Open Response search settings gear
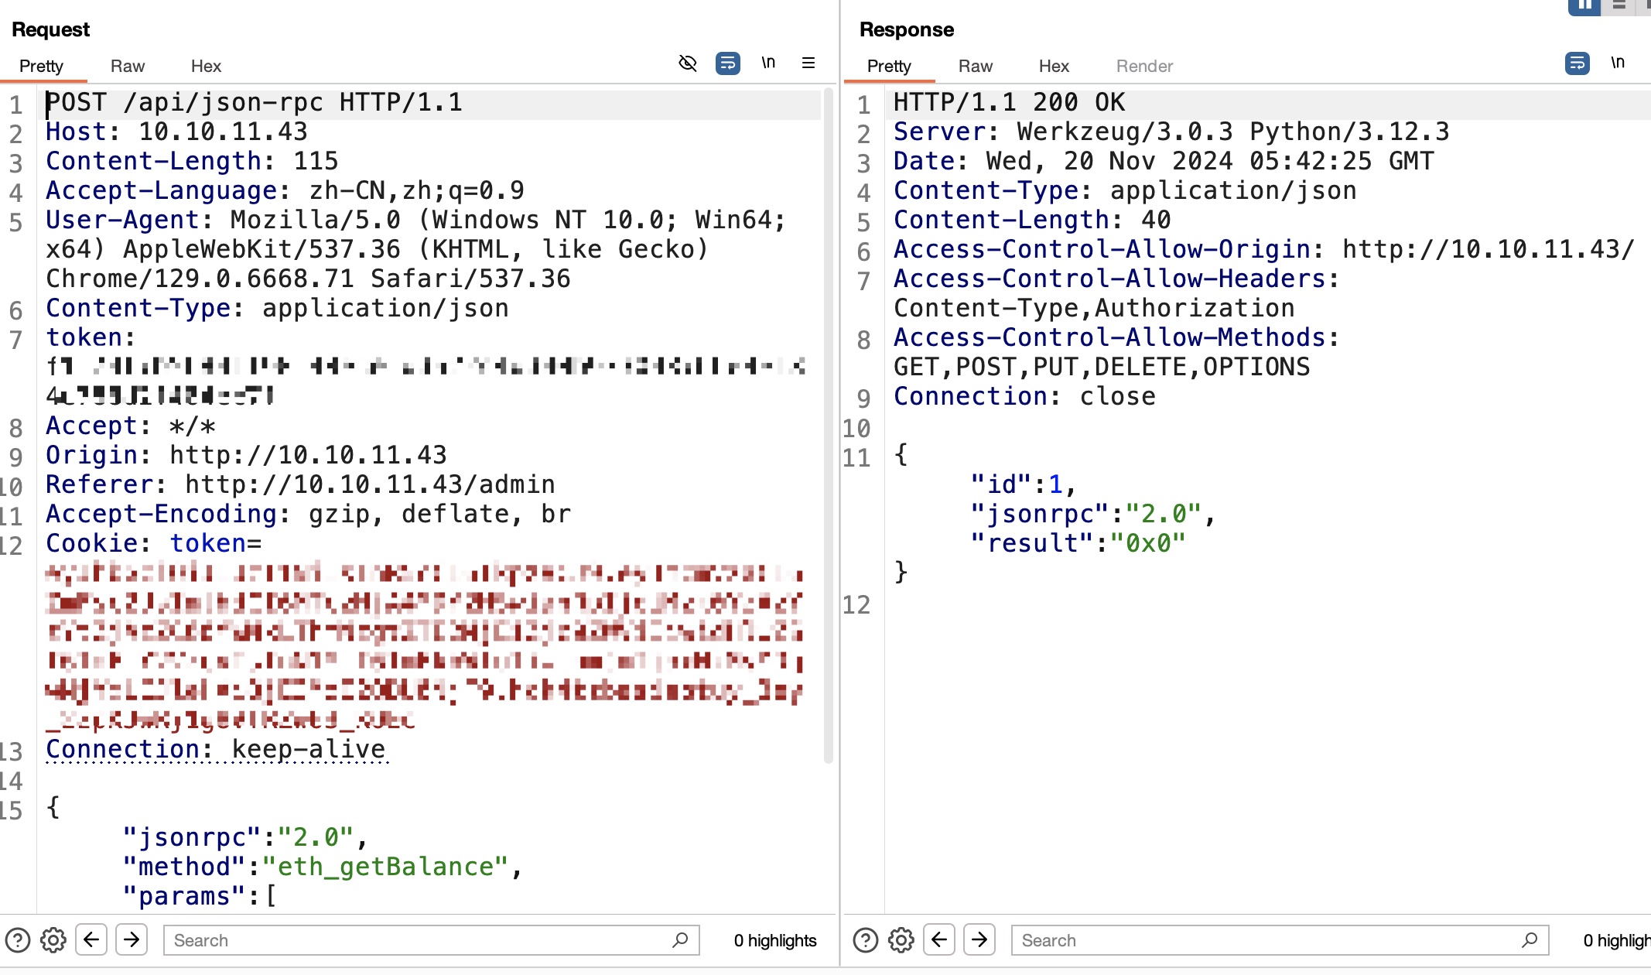Viewport: 1651px width, 975px height. click(901, 940)
